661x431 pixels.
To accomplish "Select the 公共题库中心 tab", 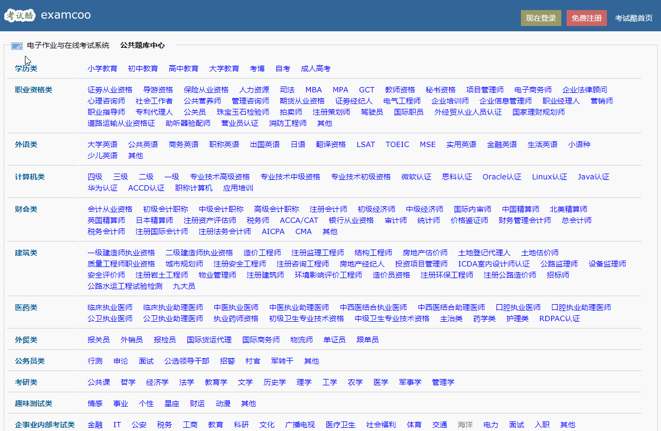I will (142, 46).
